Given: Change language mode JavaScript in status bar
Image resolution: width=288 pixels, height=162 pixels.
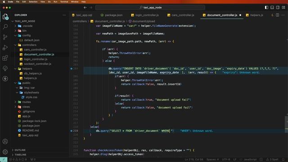Looking at the screenshot, I should (x=250, y=159).
